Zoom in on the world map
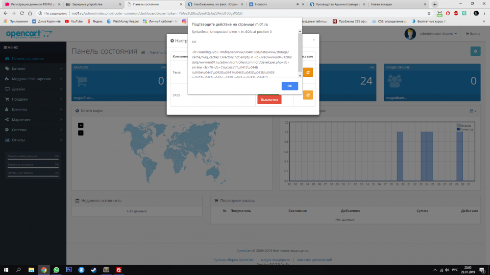This screenshot has width=490, height=275. 81,125
